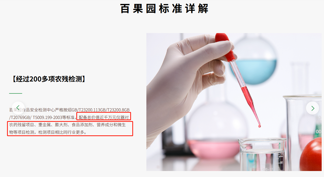This screenshot has width=324, height=177.
Task: Click the text 检测项目相比同行业更多
Action: coord(62,132)
